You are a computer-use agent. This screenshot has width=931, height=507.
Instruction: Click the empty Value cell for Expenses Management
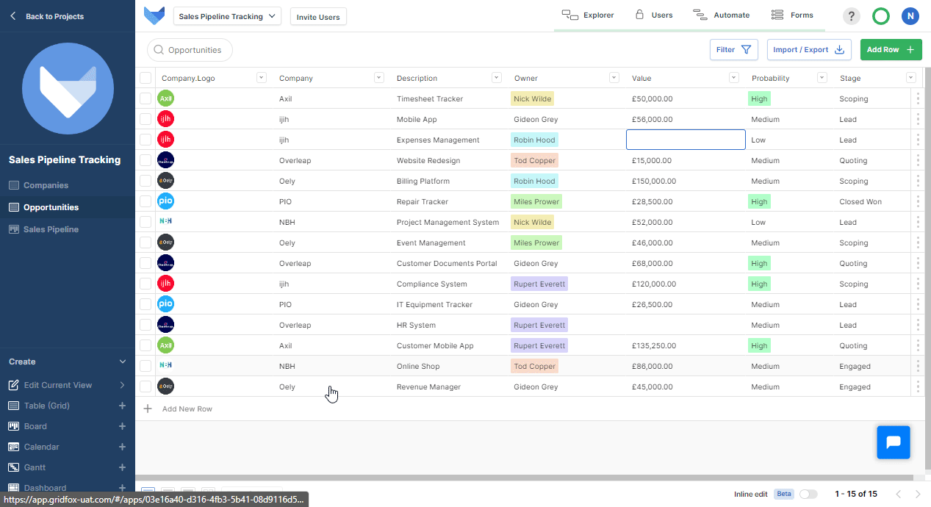click(x=686, y=140)
